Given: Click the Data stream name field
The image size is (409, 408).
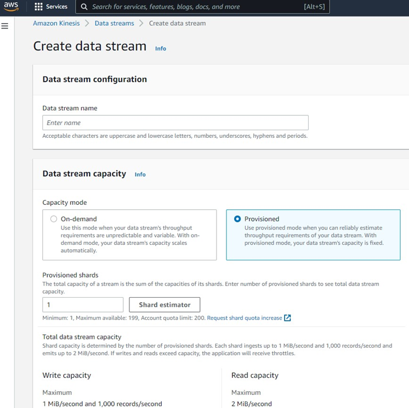Looking at the screenshot, I should point(175,122).
